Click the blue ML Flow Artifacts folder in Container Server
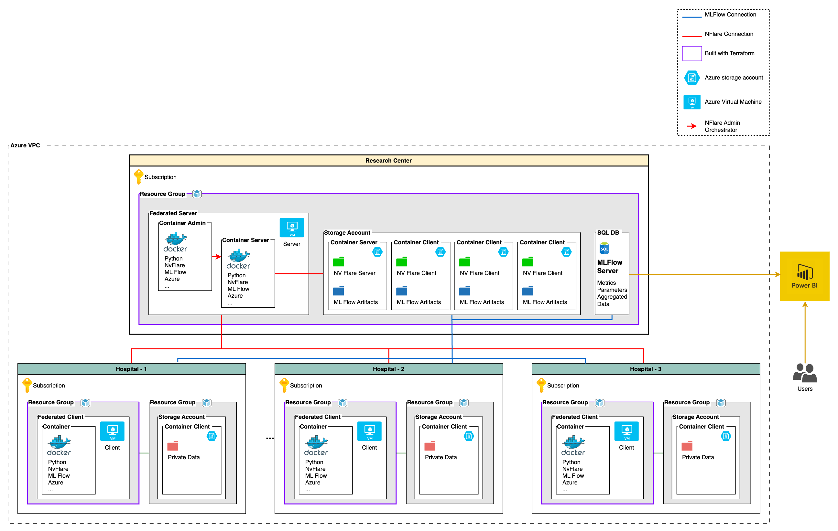This screenshot has height=531, width=838. (x=338, y=291)
